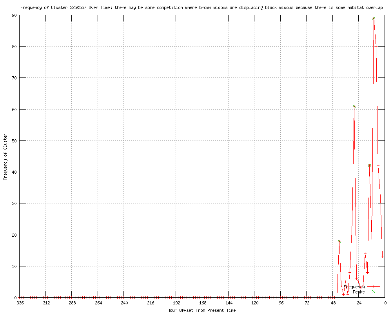392x313 pixels.
Task: Click the data point at frequency 18
Action: click(339, 241)
